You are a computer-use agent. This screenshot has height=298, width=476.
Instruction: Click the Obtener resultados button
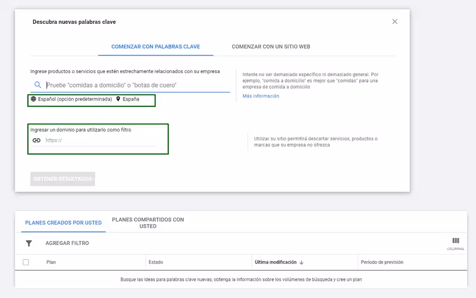(x=62, y=179)
